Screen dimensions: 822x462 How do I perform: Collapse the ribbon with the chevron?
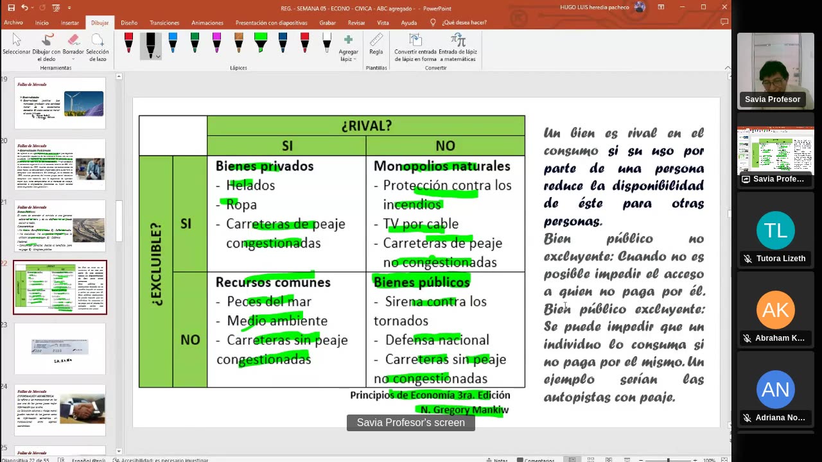[727, 67]
